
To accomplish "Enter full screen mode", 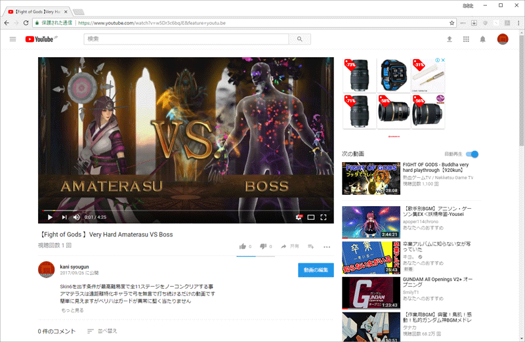I will (324, 217).
